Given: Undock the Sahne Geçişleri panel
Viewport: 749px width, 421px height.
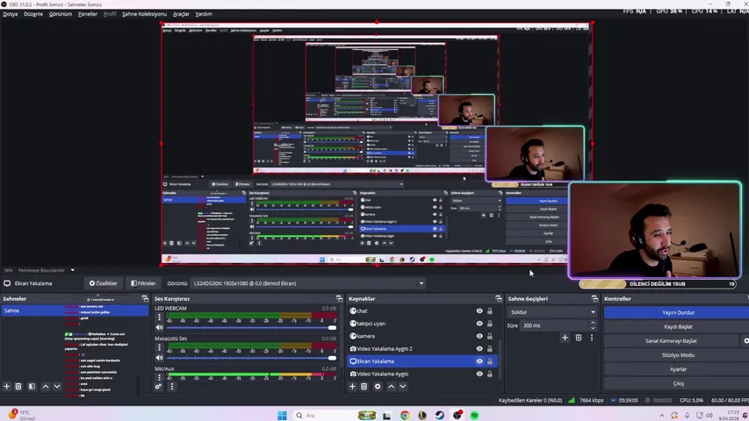Looking at the screenshot, I should point(594,298).
